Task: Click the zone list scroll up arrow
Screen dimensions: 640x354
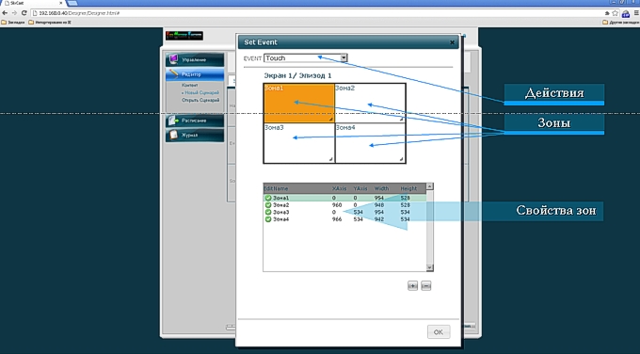Action: point(429,186)
